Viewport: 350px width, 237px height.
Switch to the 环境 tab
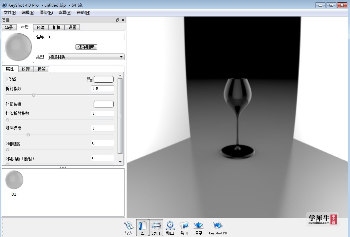(41, 27)
